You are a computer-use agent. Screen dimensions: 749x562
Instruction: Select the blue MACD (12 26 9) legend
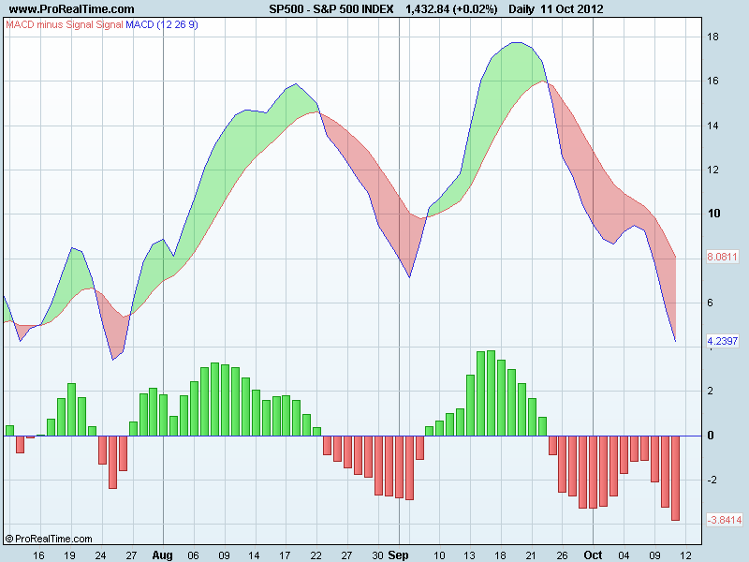(162, 24)
